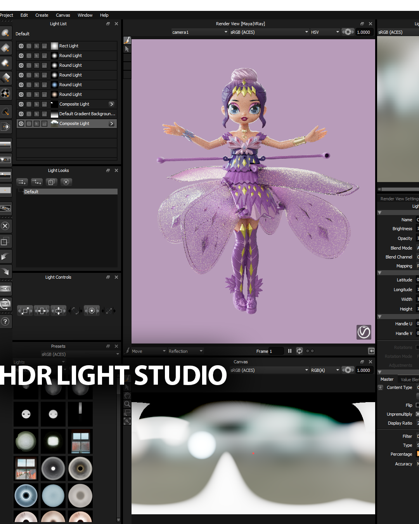Viewport: 419px width, 524px height.
Task: Select the rect light creation tool
Action: pyautogui.click(x=5, y=48)
